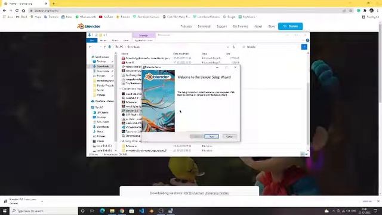Select This PC in the navigation pane
The image size is (382, 215).
click(98, 107)
